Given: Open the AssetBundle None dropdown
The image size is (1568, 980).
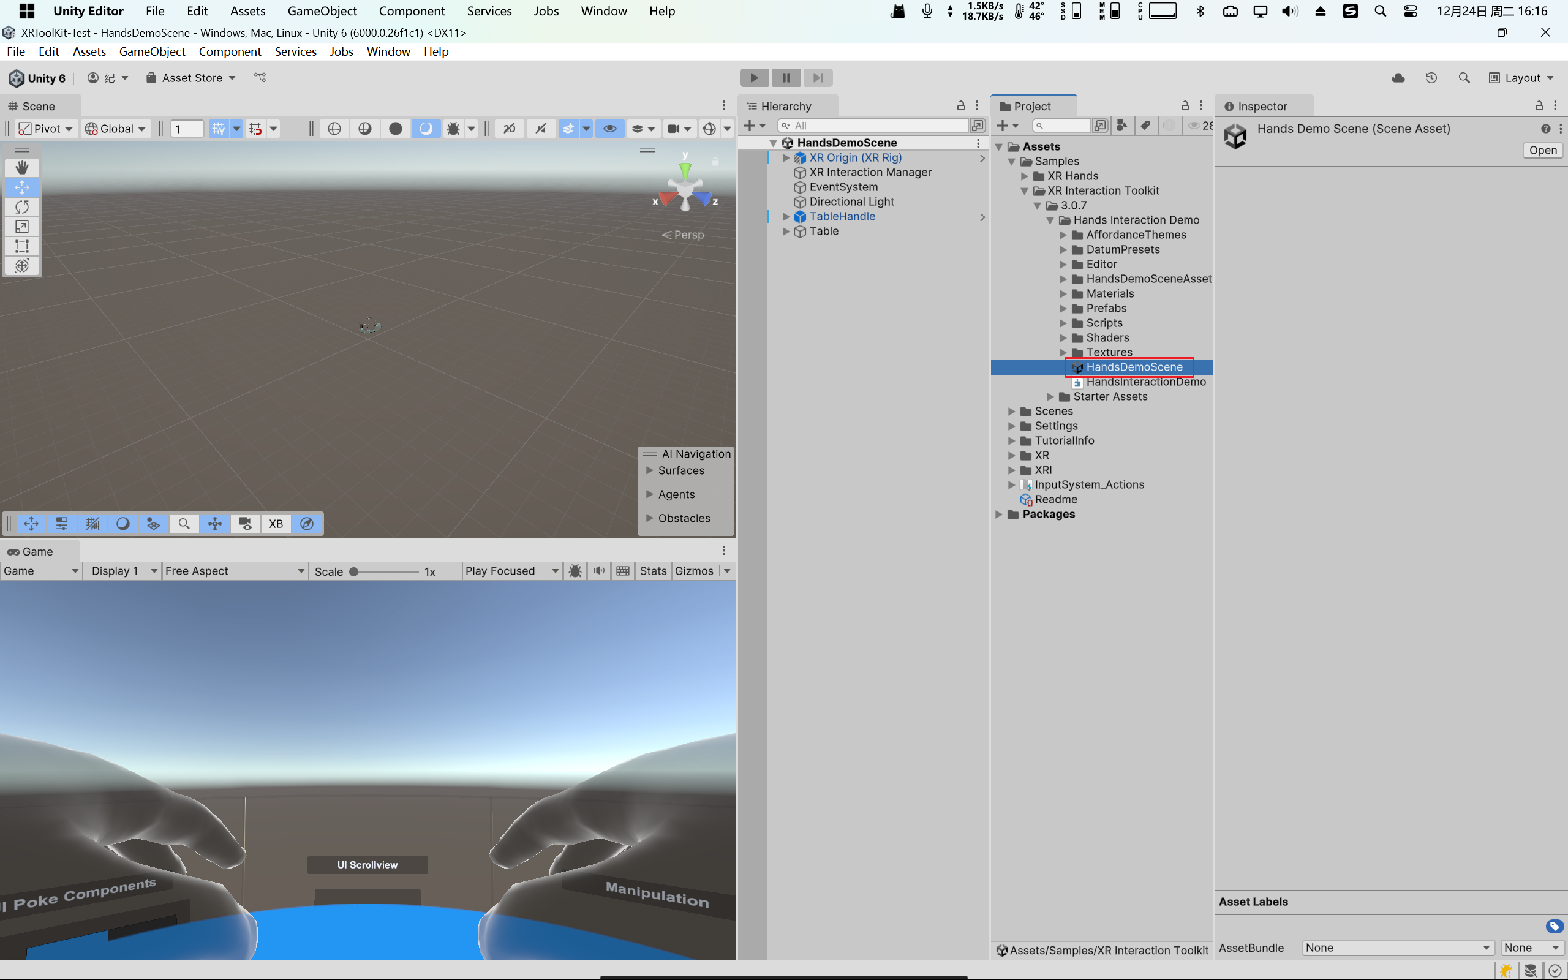Looking at the screenshot, I should (x=1398, y=948).
